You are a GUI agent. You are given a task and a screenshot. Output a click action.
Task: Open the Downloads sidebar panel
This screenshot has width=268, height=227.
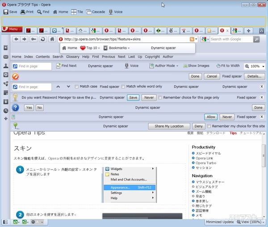pos(6,102)
